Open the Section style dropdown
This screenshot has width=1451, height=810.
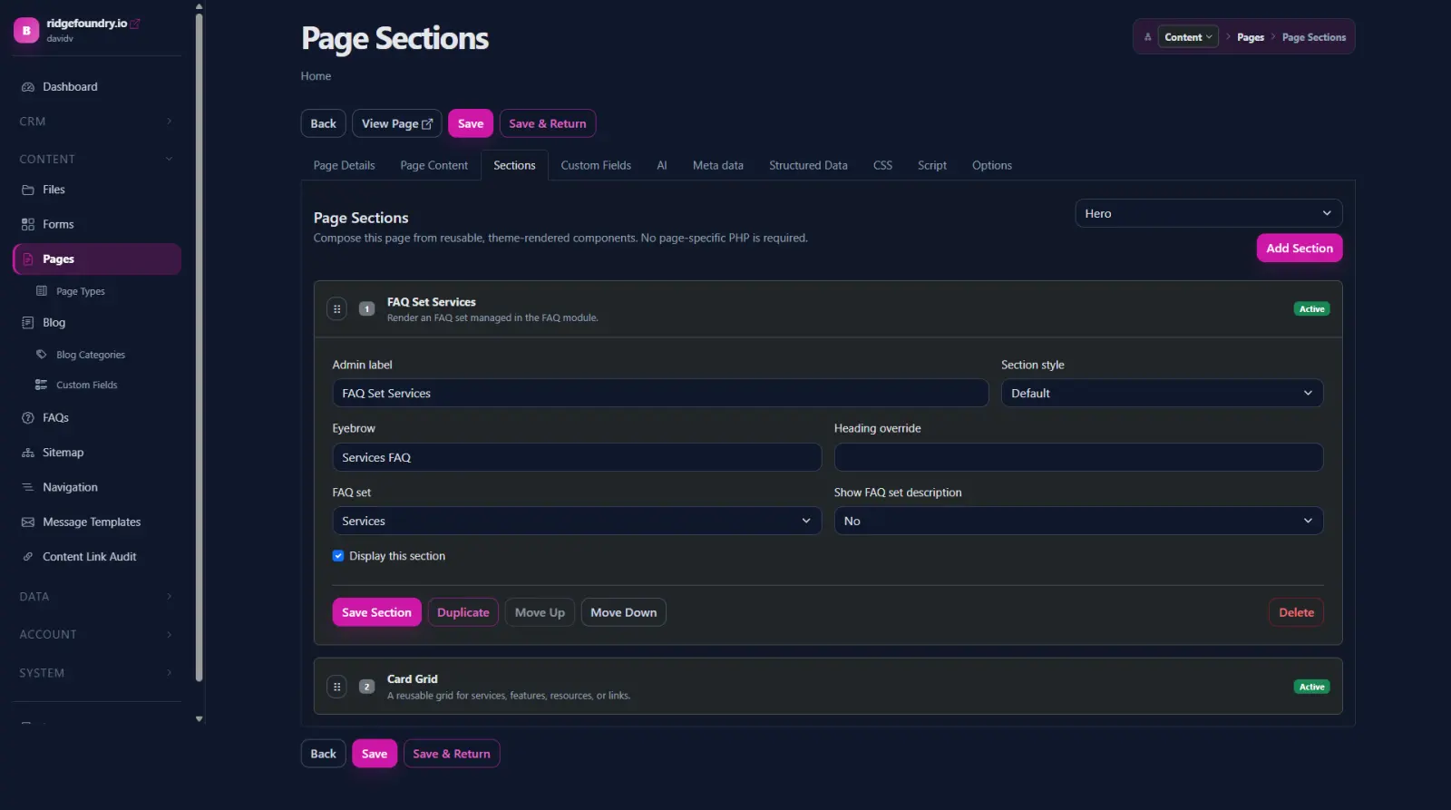[1162, 393]
